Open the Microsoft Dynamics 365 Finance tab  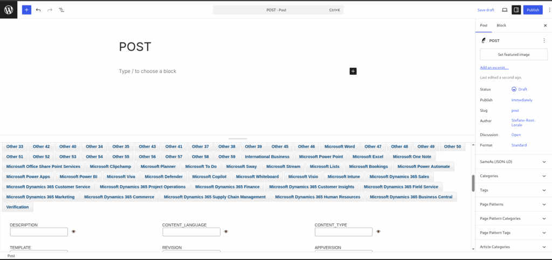click(227, 187)
